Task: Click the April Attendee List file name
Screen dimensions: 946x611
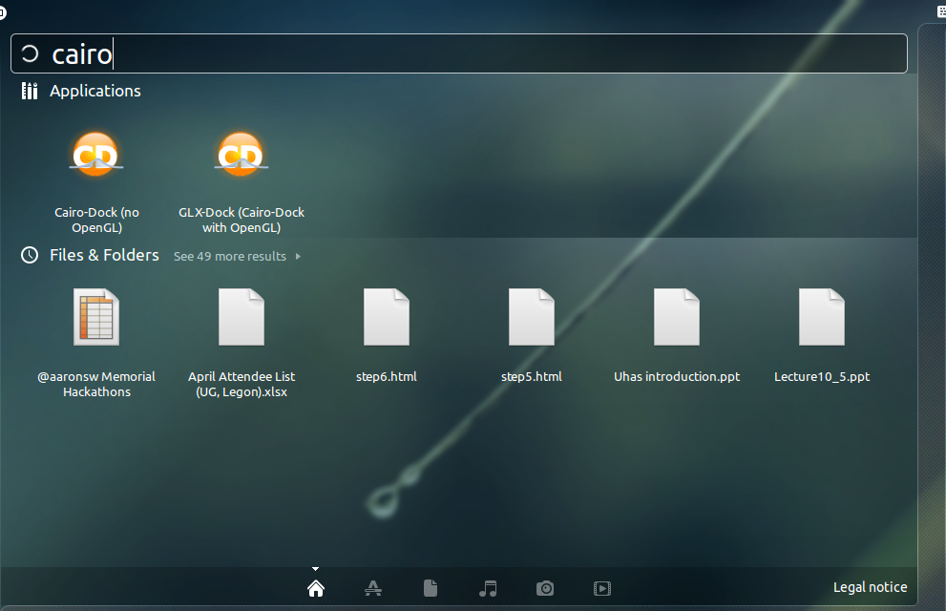Action: pos(242,384)
